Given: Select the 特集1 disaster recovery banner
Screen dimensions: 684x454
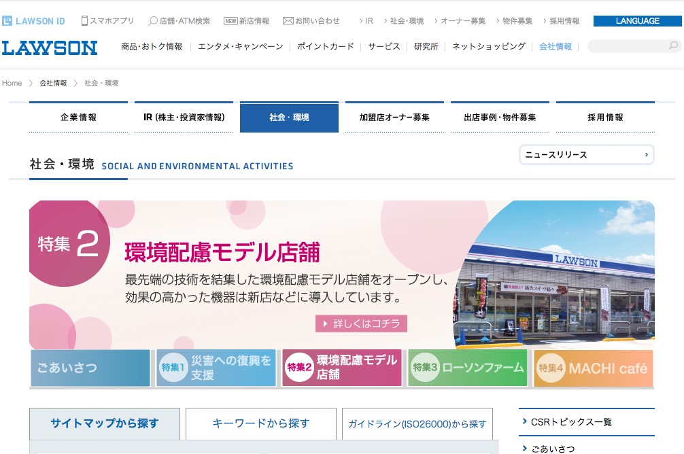Looking at the screenshot, I should click(x=216, y=368).
